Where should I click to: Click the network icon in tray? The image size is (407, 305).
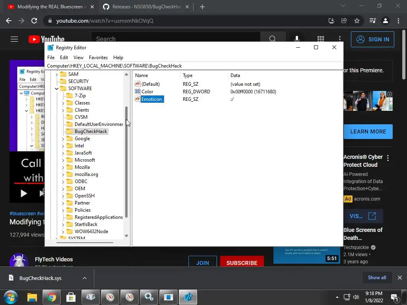[347, 297]
